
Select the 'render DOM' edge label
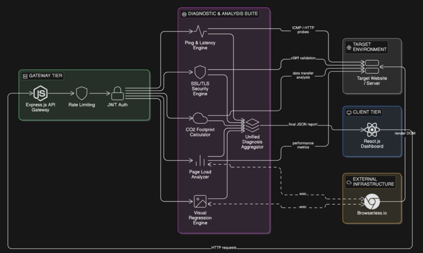[405, 133]
